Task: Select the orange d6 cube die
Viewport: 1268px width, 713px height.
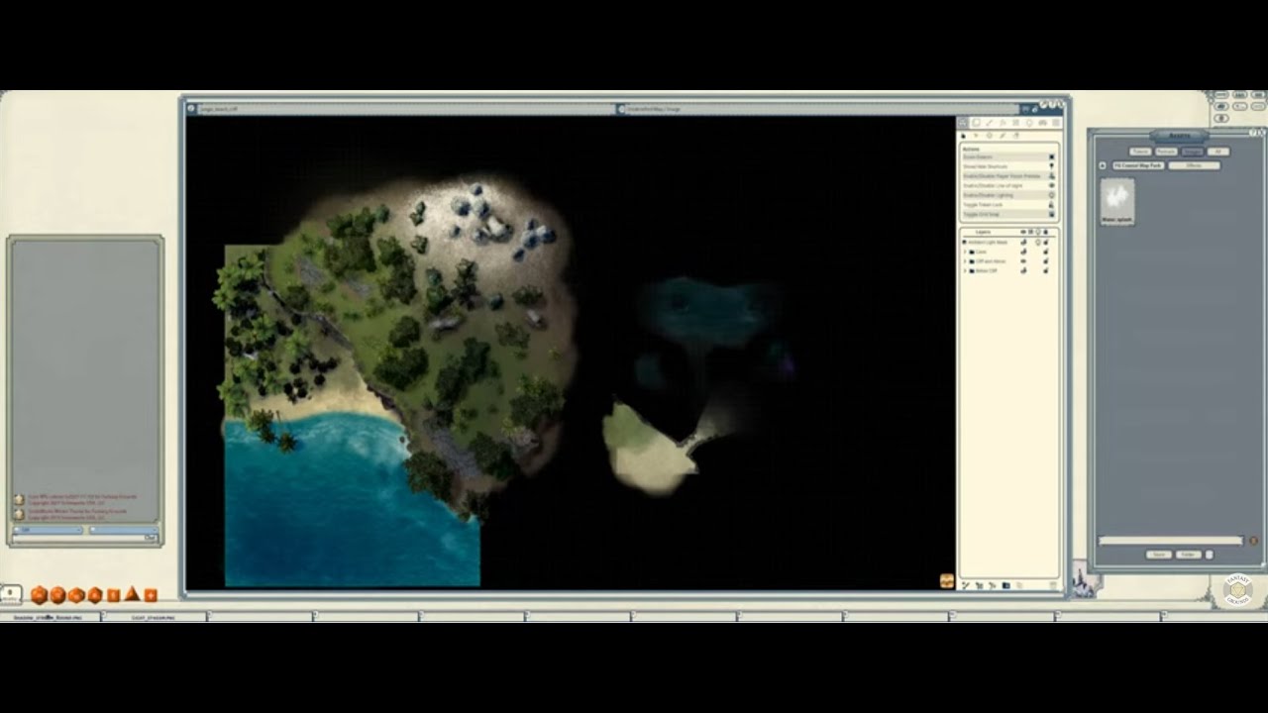Action: click(x=114, y=595)
